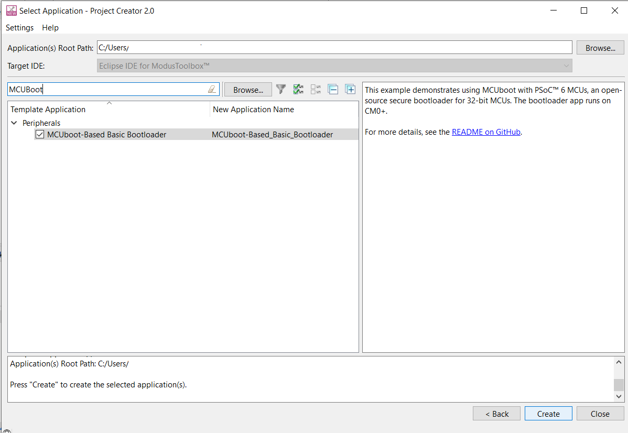Click the unselect all applications icon
628x433 pixels.
pyautogui.click(x=316, y=89)
